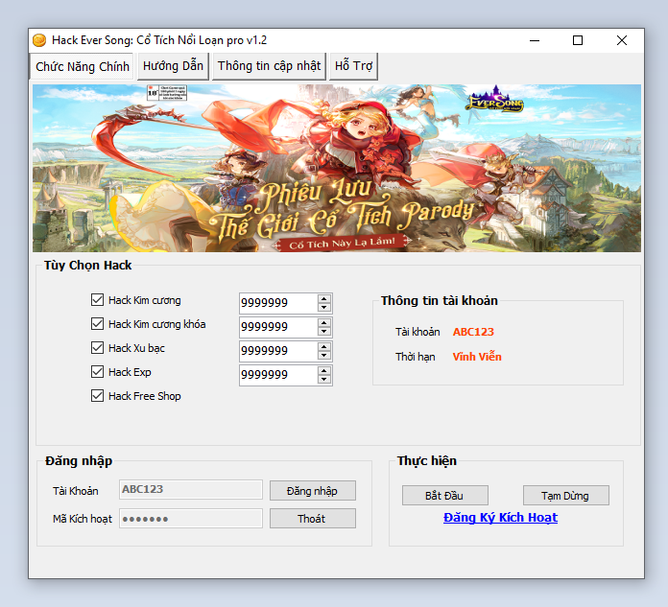Viewport: 668px width, 607px height.
Task: Click the Mã Kích hoạt password field
Action: pos(190,519)
